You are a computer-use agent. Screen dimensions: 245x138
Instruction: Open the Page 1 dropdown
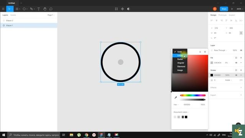click(x=51, y=15)
